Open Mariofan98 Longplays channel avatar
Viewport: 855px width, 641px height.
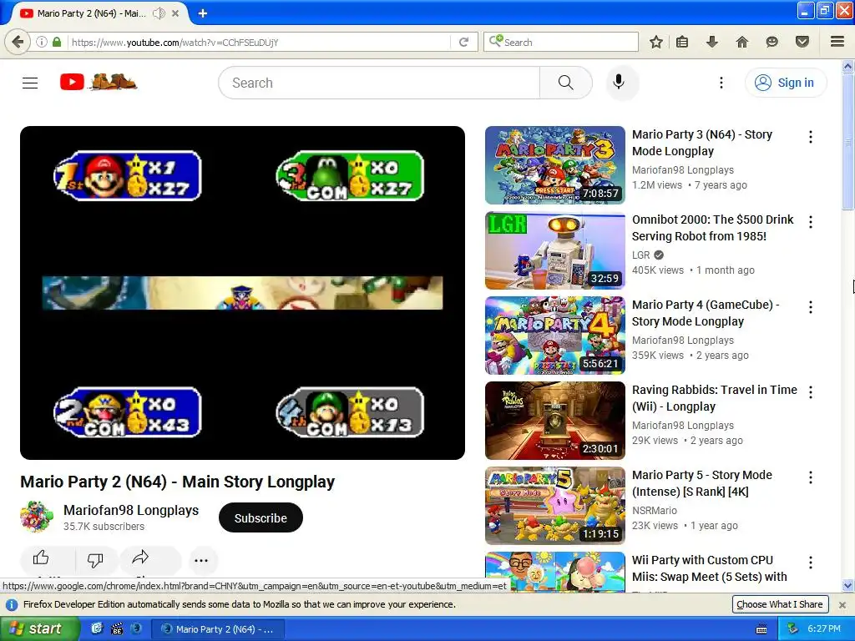37,517
